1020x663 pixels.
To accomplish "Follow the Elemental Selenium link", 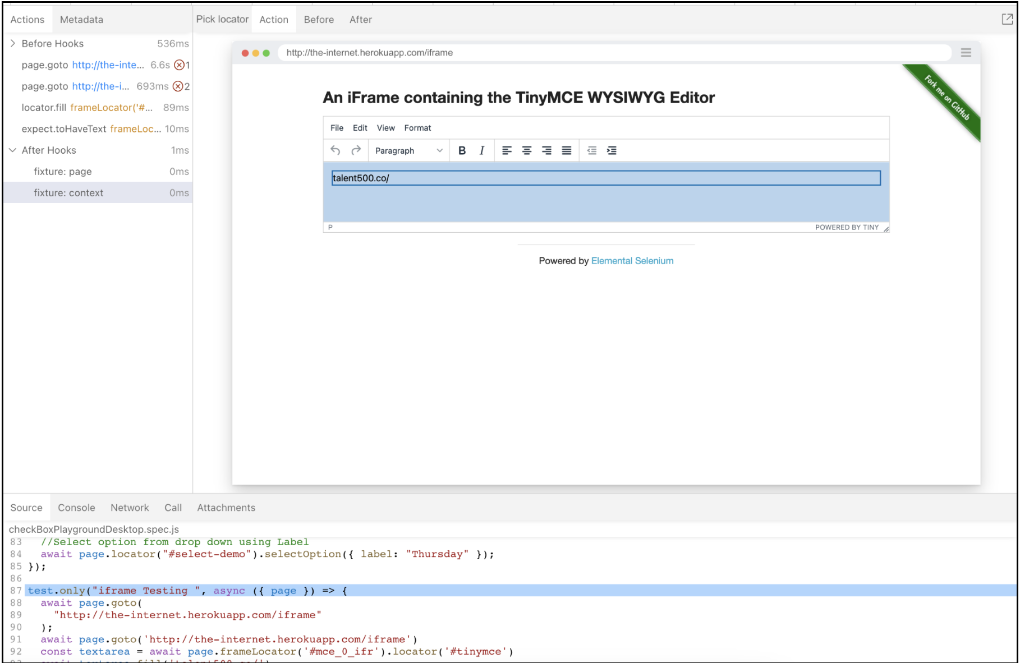I will 632,261.
